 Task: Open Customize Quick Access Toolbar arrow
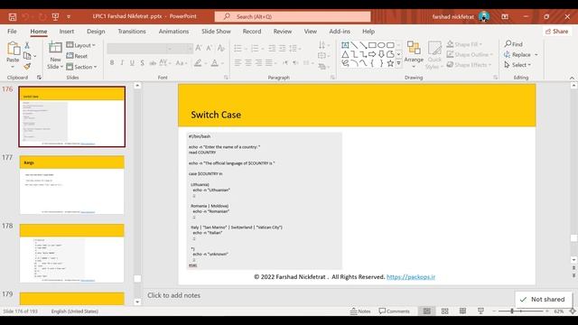pos(69,16)
